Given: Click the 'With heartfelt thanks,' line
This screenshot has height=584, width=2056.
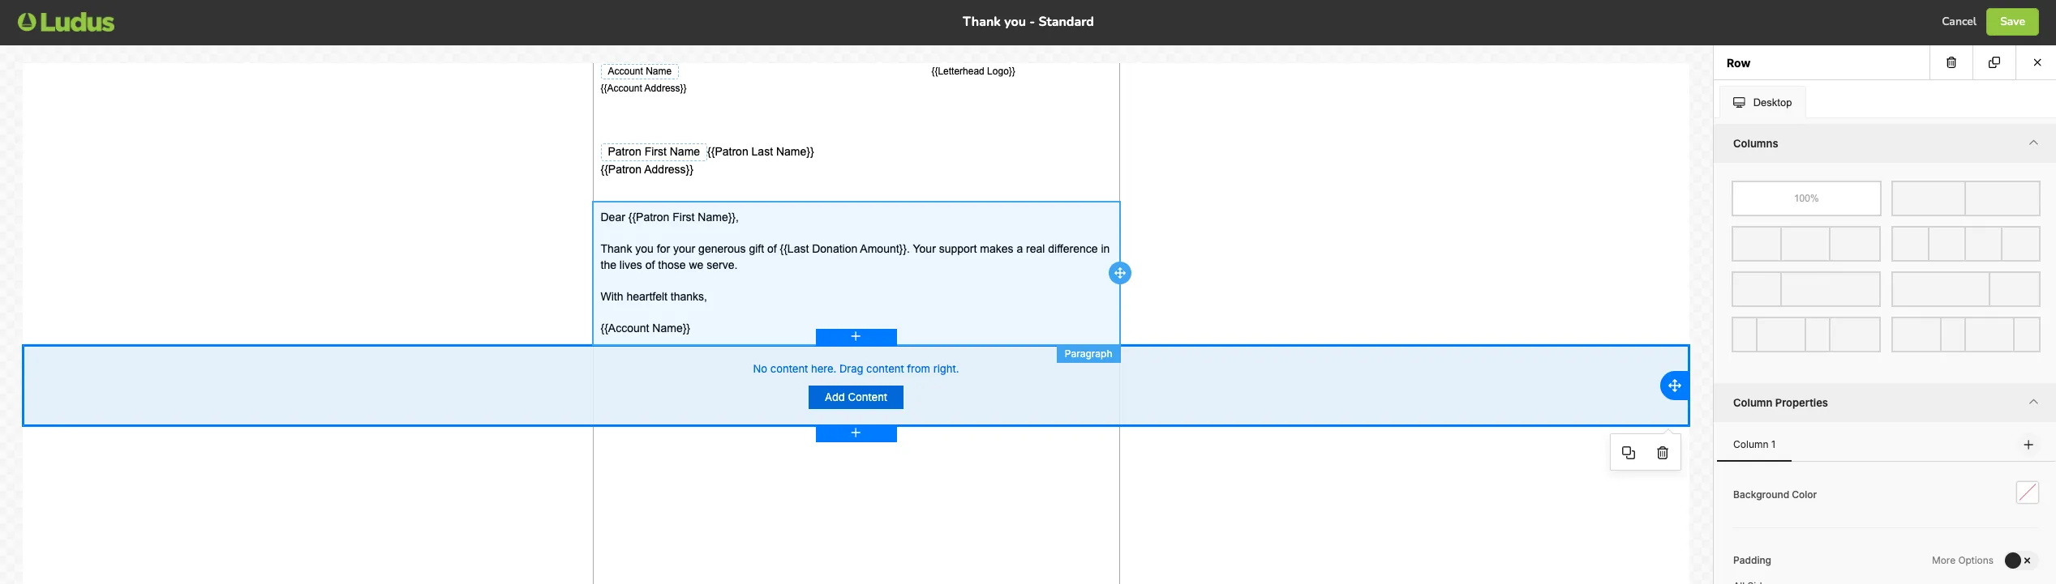Looking at the screenshot, I should pos(653,296).
